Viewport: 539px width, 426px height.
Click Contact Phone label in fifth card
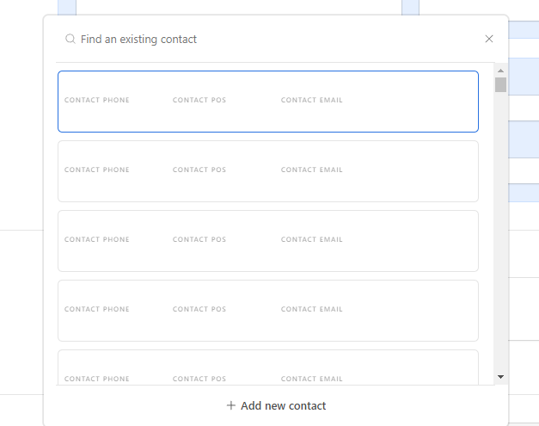tap(96, 379)
